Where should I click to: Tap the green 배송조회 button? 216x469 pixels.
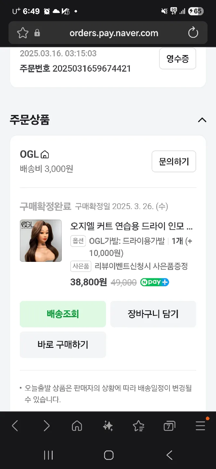click(63, 314)
